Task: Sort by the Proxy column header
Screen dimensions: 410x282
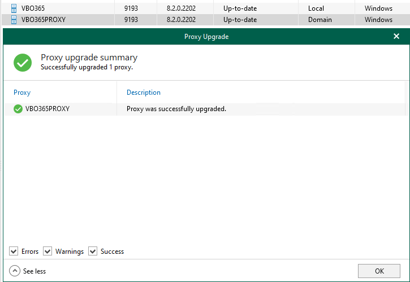Action: pyautogui.click(x=22, y=92)
